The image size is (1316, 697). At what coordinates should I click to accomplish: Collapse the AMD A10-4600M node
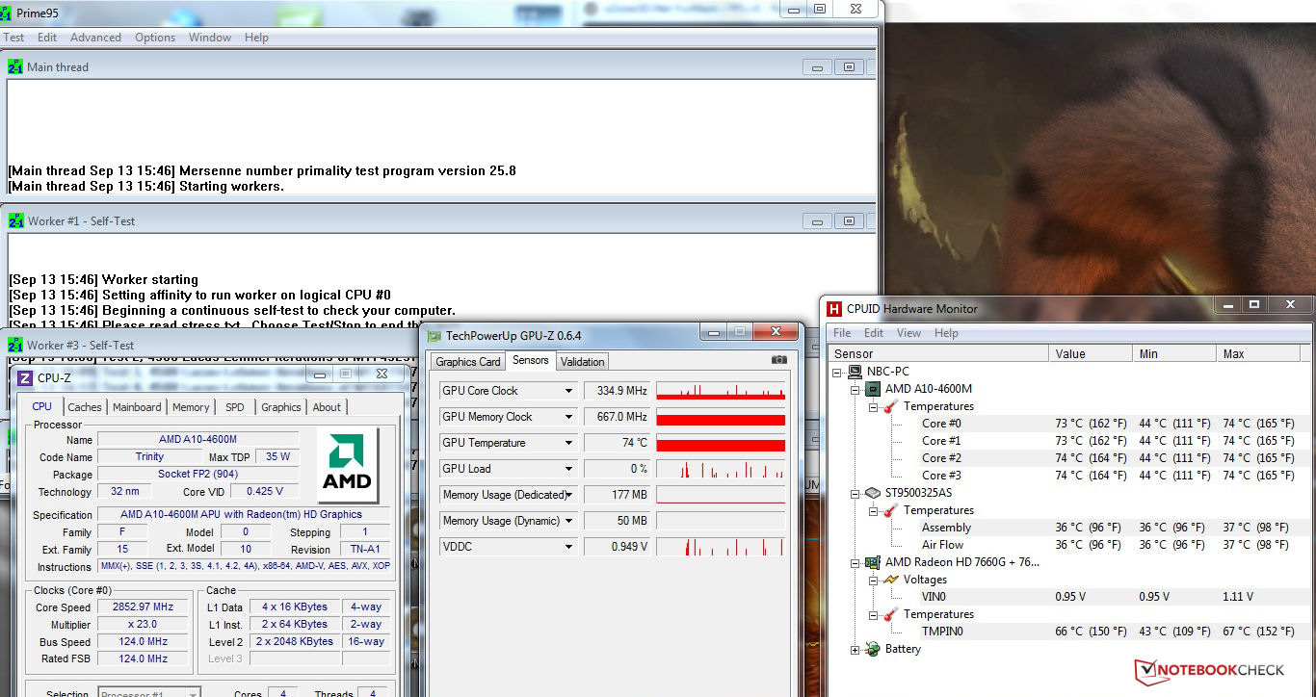point(855,389)
